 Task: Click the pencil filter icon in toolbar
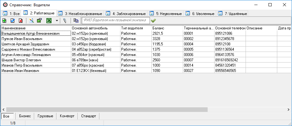click(x=31, y=21)
